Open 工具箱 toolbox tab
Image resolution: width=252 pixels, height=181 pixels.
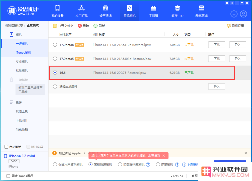(x=153, y=11)
